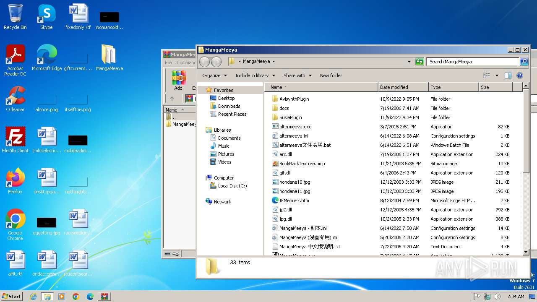Image resolution: width=537 pixels, height=302 pixels.
Task: Select the hondana10.jpg file
Action: 295,182
